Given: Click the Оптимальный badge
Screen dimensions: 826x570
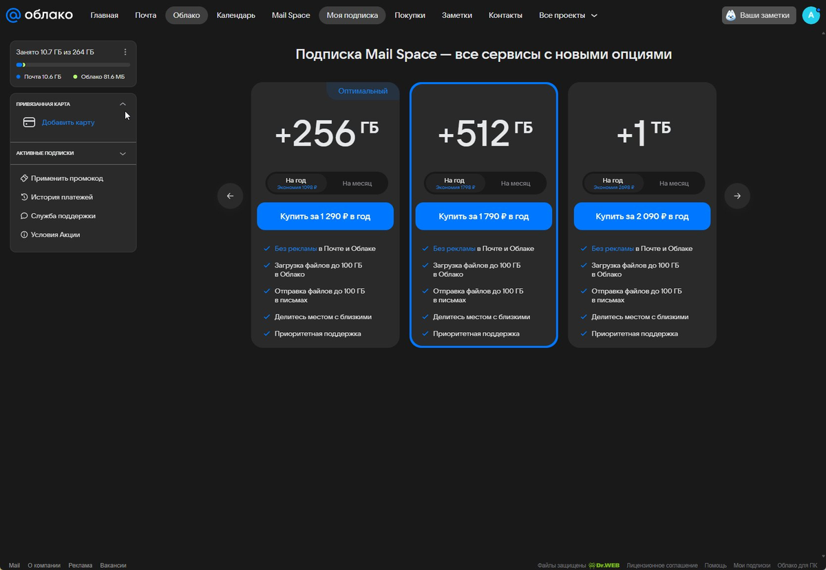Looking at the screenshot, I should click(363, 91).
